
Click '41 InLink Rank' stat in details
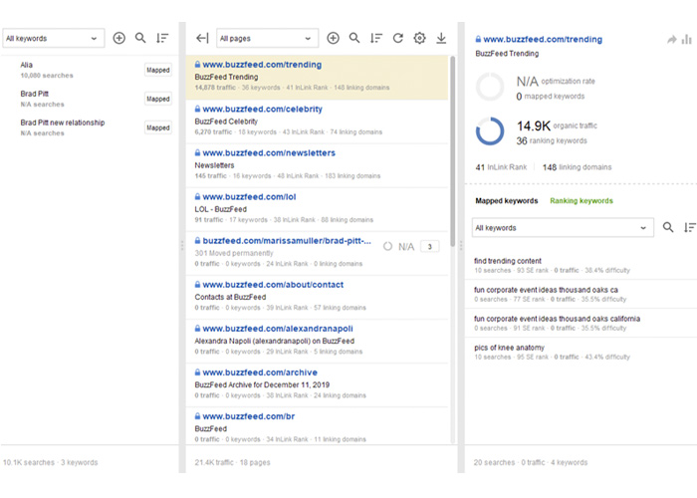pos(501,167)
